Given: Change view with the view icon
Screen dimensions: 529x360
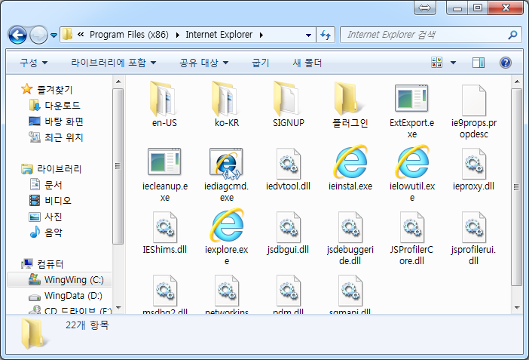Looking at the screenshot, I should coord(437,63).
